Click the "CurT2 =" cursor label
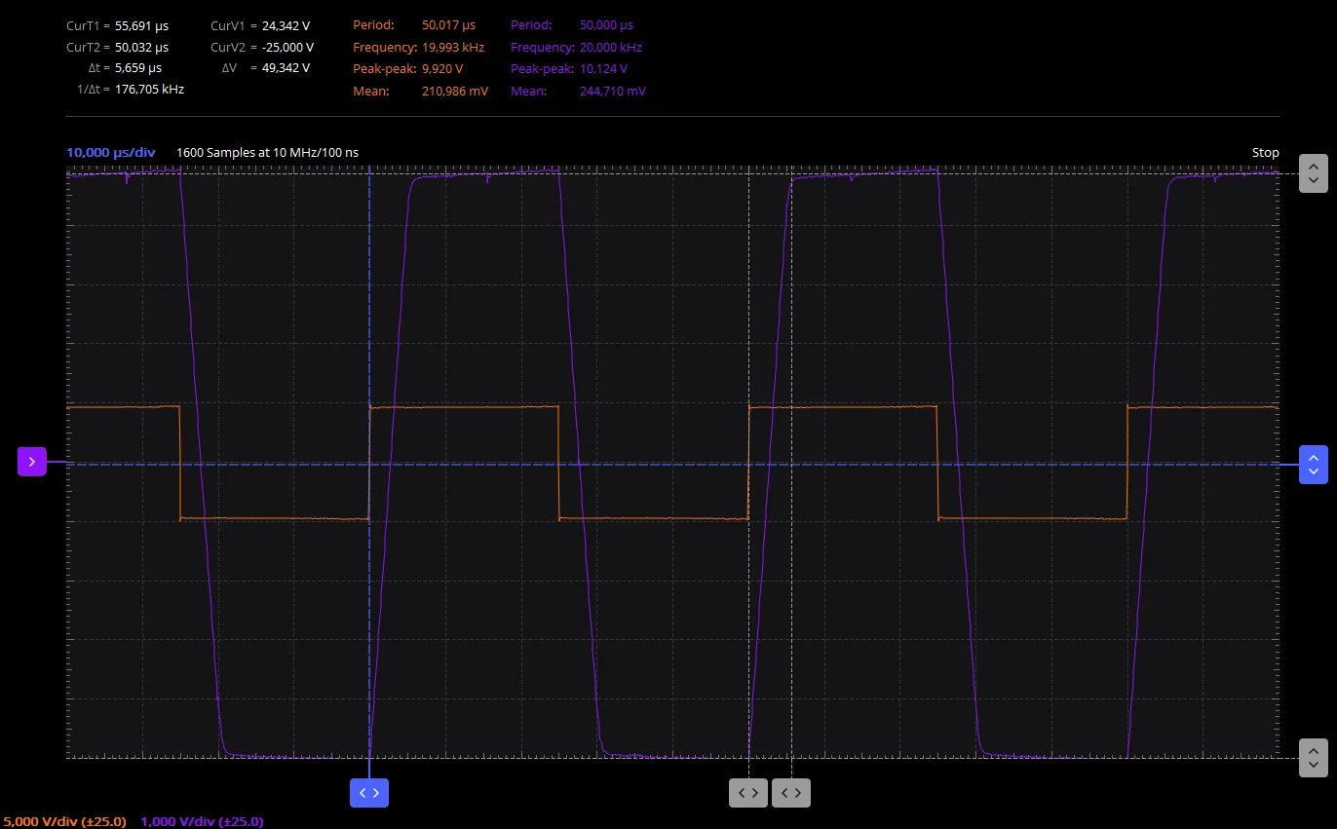Image resolution: width=1337 pixels, height=829 pixels. coord(89,47)
